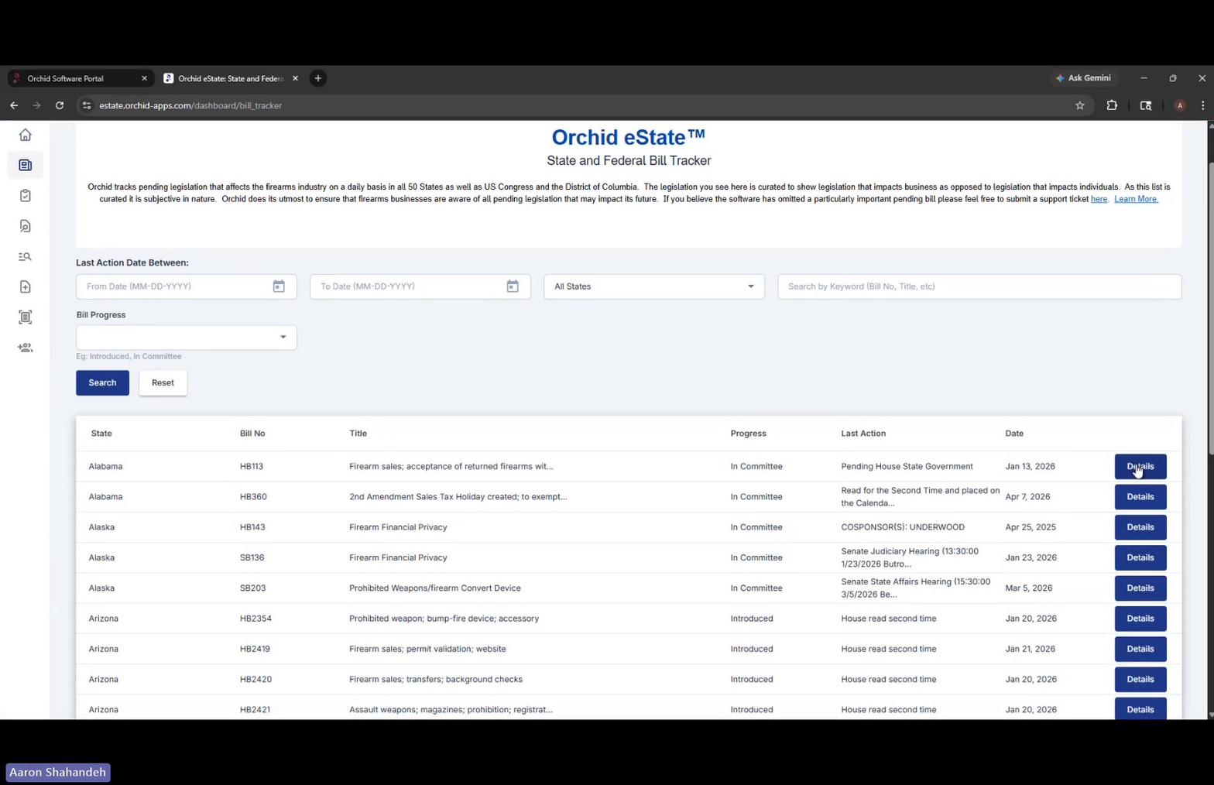Switch to the Orchid eState browser tab
The image size is (1214, 785).
[229, 78]
